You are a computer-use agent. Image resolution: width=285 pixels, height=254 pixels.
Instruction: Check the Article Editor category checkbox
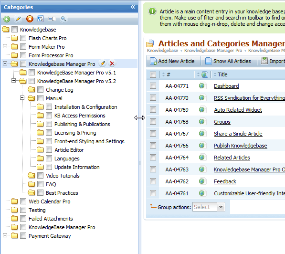click(49, 150)
